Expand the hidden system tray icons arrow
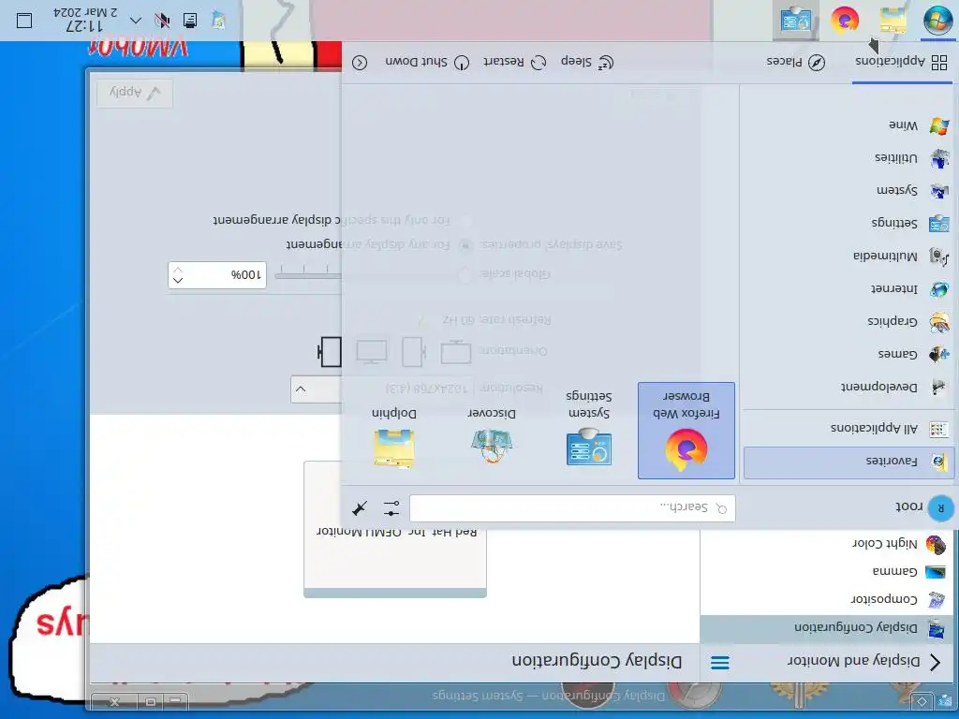The image size is (959, 719). pyautogui.click(x=136, y=21)
